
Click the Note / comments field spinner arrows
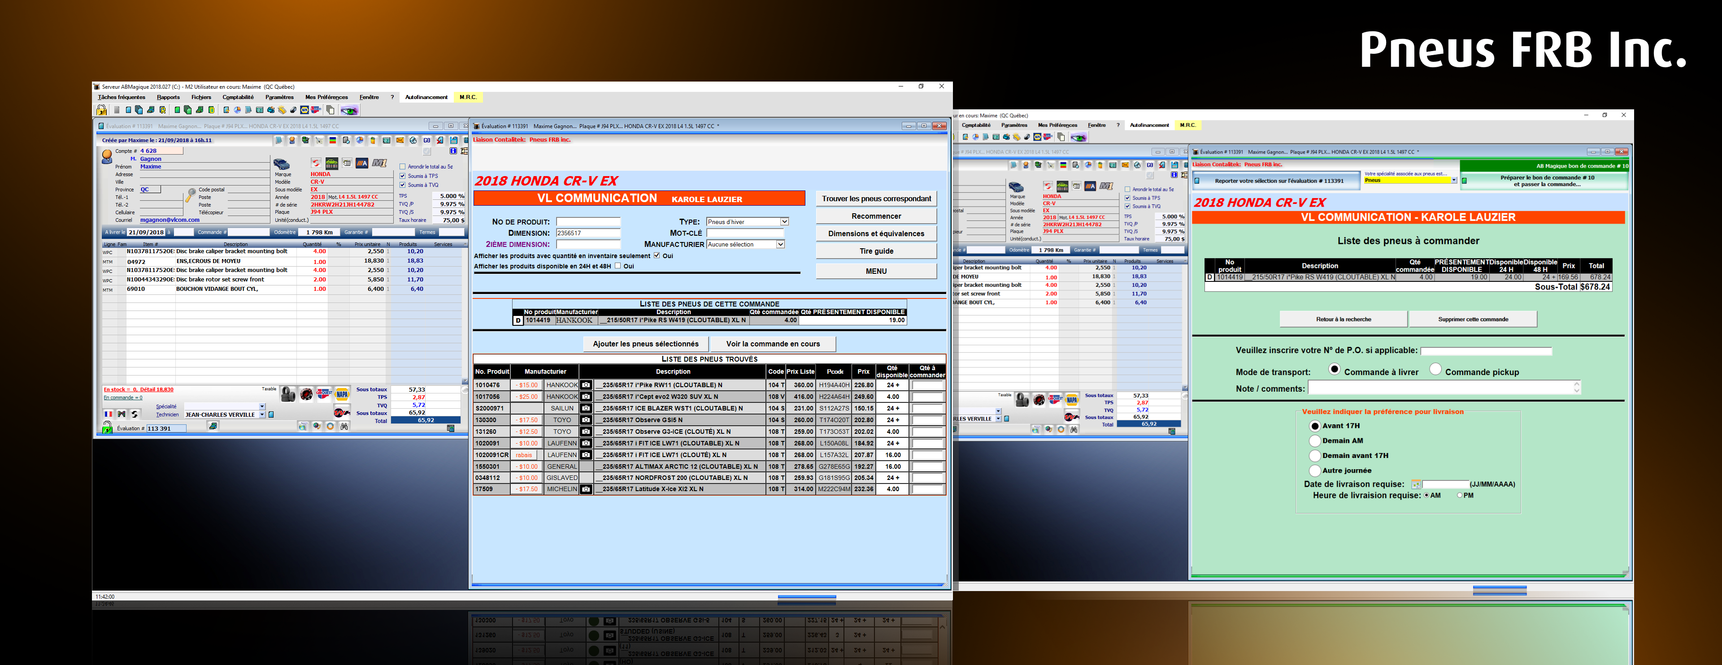coord(1576,387)
